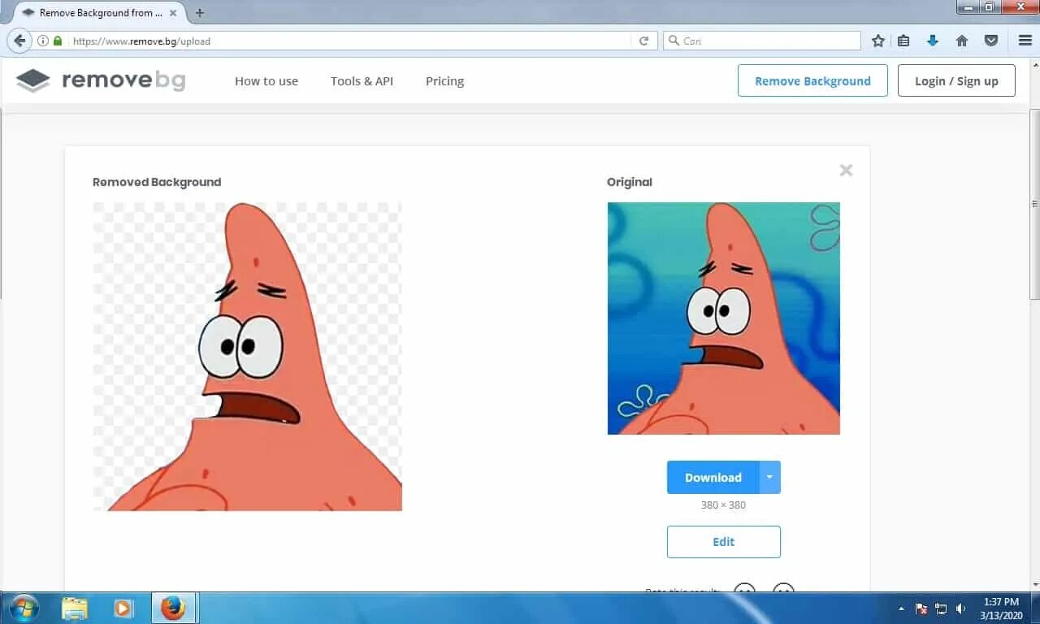Show hidden system tray icons
The image size is (1040, 624).
[x=901, y=609]
